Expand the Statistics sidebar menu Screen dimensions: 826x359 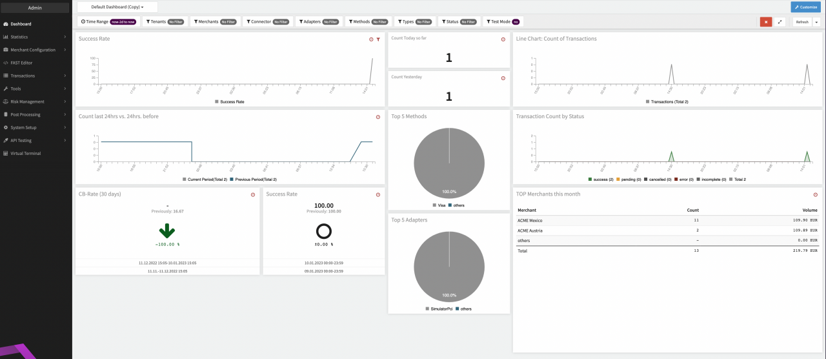coord(35,37)
